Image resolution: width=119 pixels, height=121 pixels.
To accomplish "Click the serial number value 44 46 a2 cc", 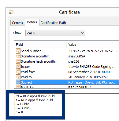I will pyautogui.click(x=92, y=51).
